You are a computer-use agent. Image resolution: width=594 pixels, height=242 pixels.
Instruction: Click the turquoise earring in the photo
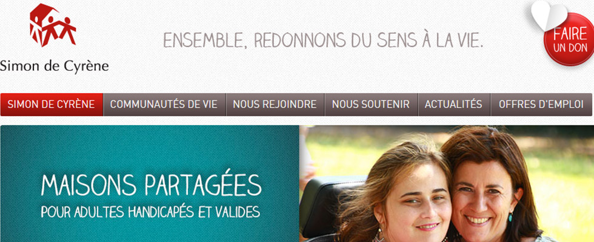pyautogui.click(x=510, y=217)
